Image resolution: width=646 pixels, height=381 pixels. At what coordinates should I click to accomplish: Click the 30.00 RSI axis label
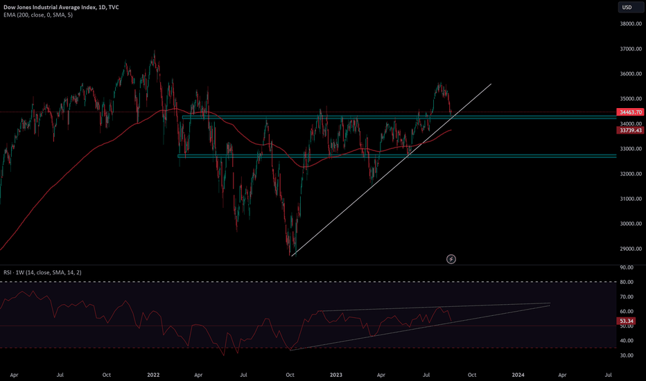(x=626, y=355)
